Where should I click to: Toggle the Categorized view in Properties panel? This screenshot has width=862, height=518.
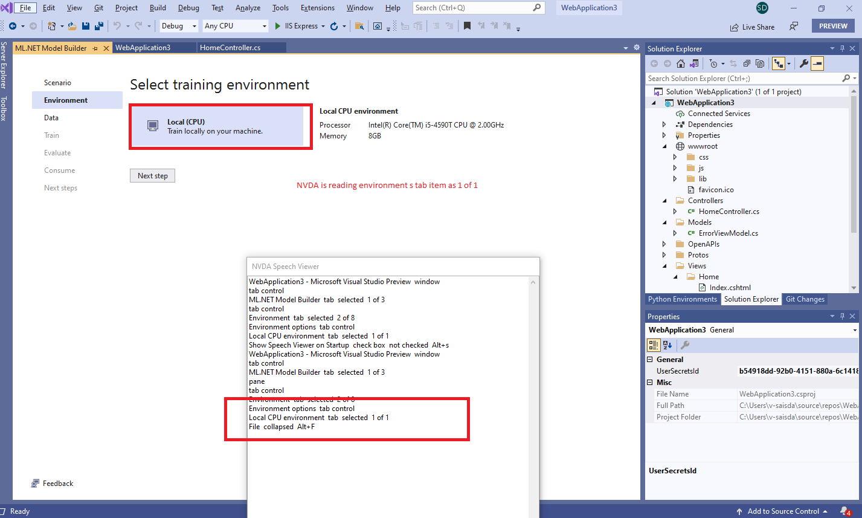point(653,345)
